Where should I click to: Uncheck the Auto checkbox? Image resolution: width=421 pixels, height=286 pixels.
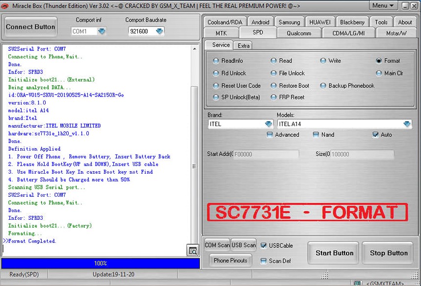(x=375, y=134)
